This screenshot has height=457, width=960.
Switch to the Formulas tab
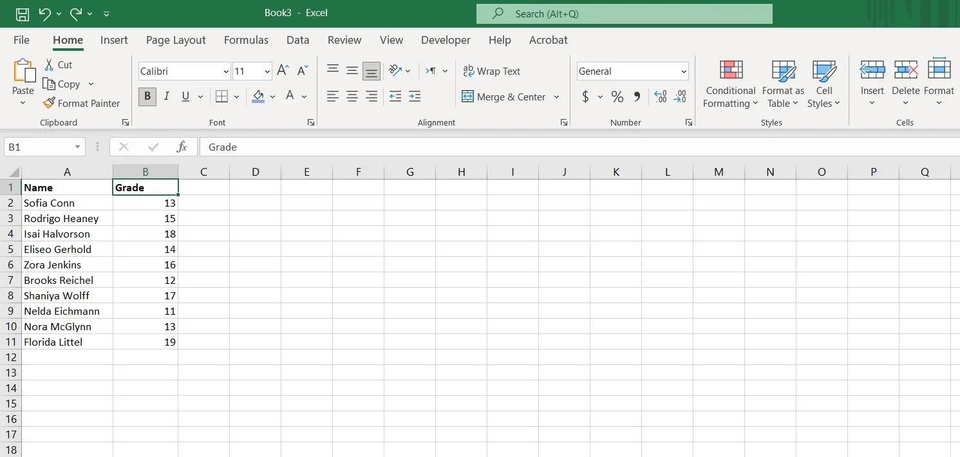pyautogui.click(x=246, y=40)
